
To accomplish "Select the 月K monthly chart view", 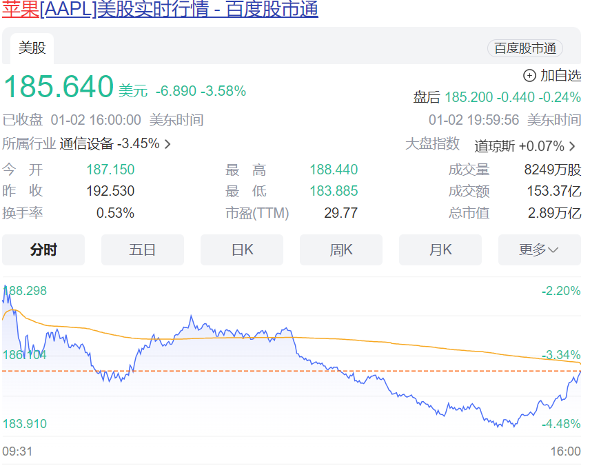I will (440, 250).
